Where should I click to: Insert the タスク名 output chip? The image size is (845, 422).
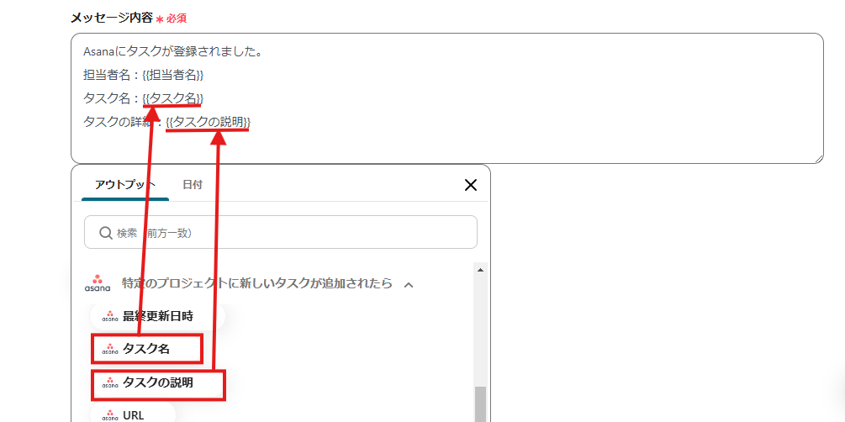[x=147, y=349]
